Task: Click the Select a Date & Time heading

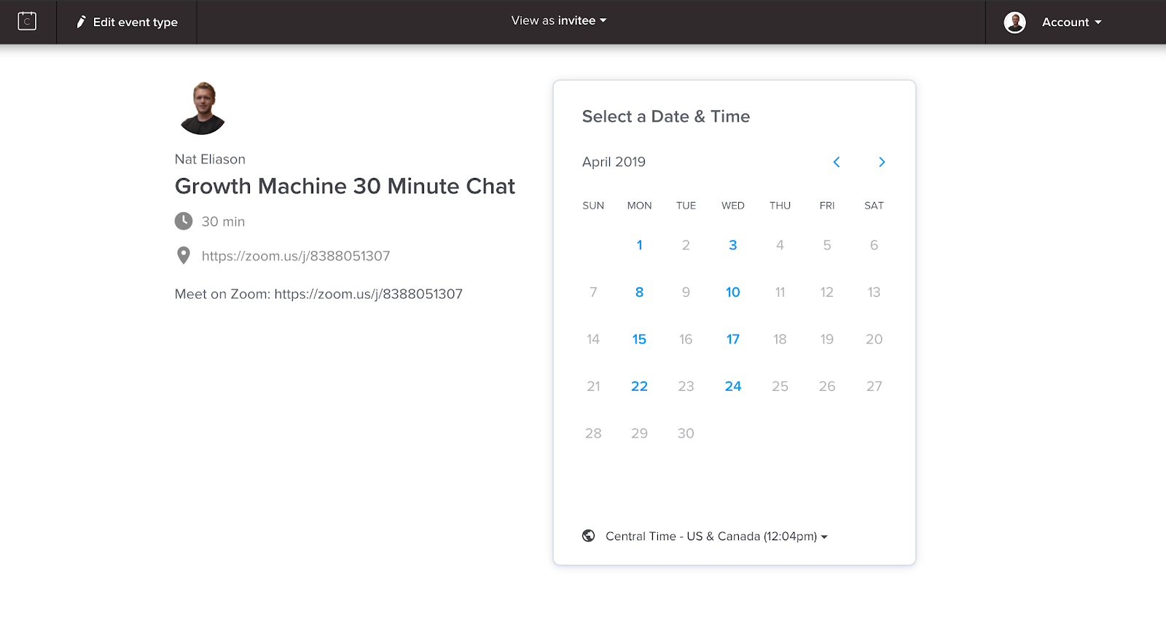Action: pyautogui.click(x=666, y=117)
